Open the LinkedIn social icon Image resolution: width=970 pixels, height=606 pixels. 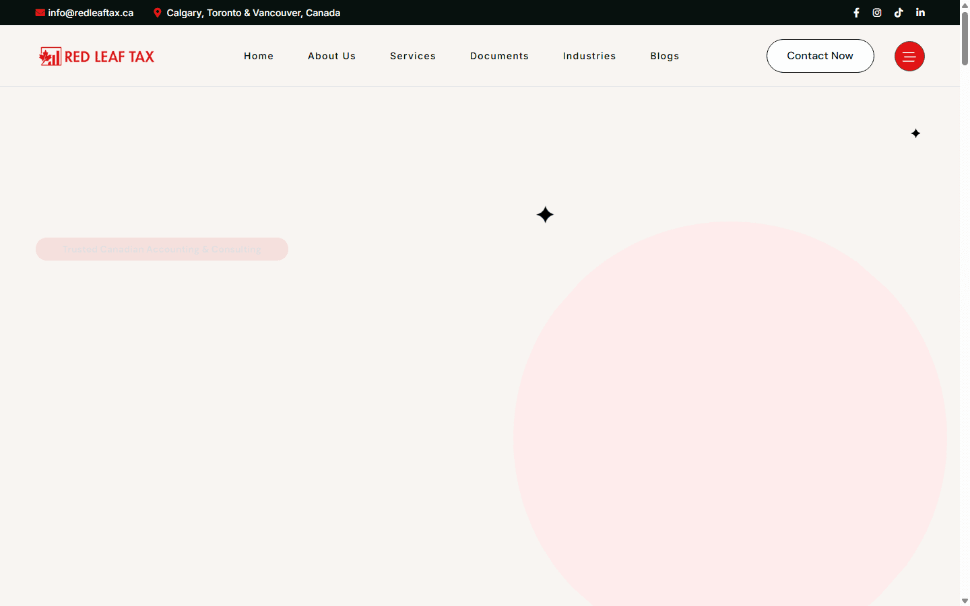coord(920,13)
